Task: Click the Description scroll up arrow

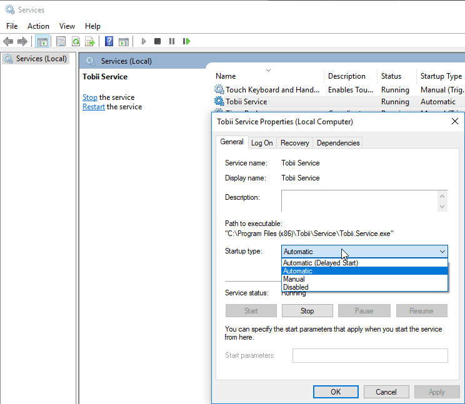Action: coord(442,196)
